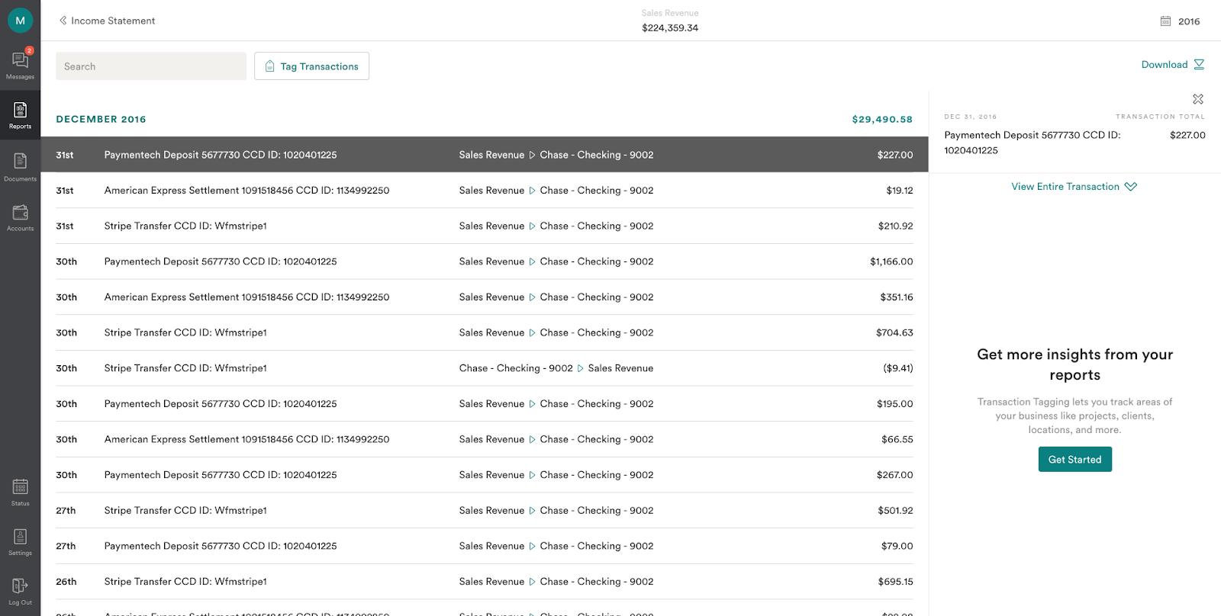
Task: Open the 2016 year picker
Action: click(1180, 21)
